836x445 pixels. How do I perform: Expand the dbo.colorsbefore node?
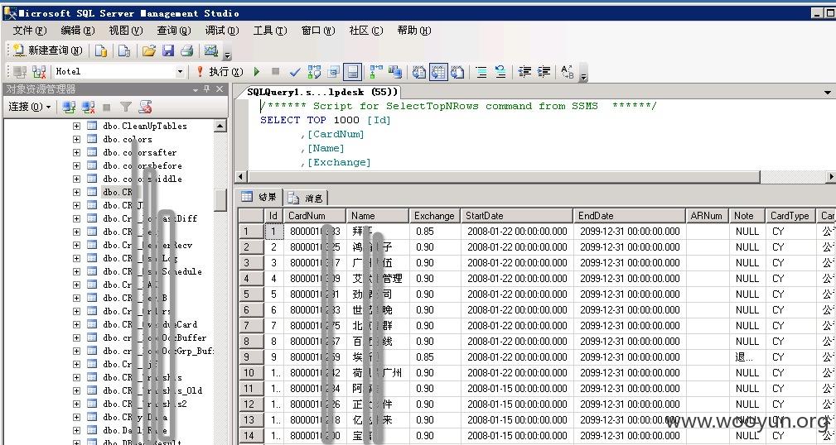76,165
